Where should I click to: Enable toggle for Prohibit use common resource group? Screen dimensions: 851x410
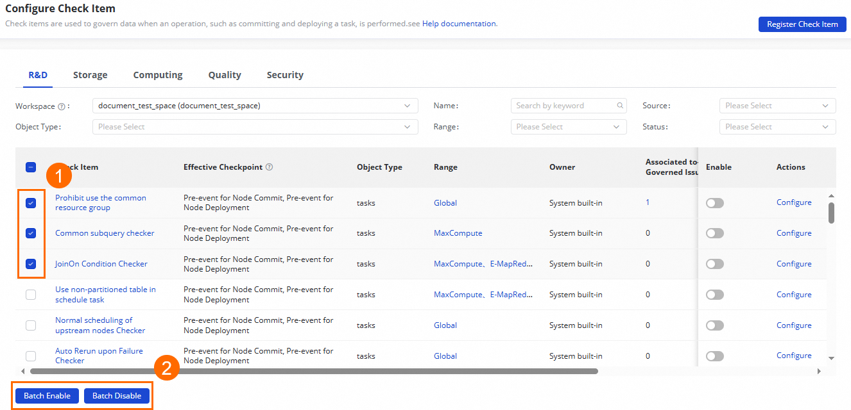tap(715, 203)
